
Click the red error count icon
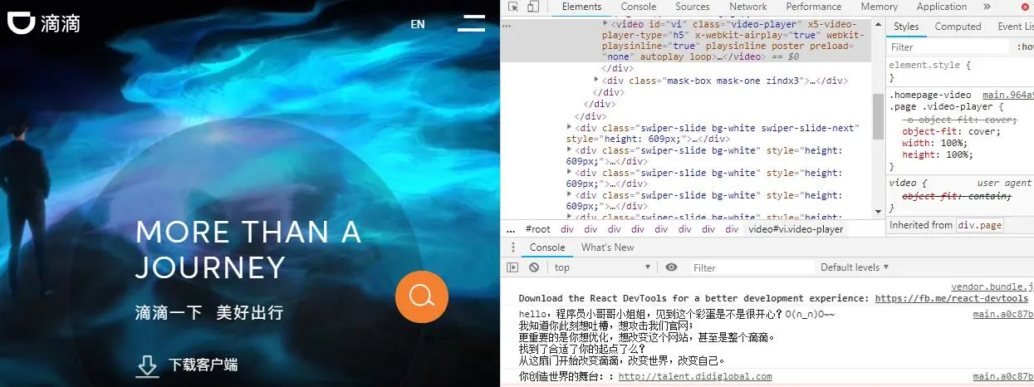pos(1027,7)
